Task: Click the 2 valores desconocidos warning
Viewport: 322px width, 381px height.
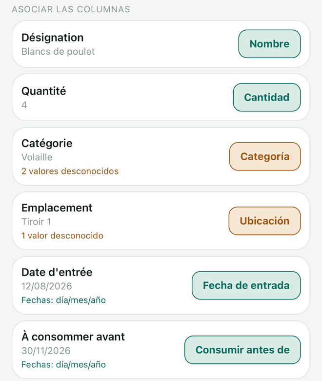Action: (70, 171)
